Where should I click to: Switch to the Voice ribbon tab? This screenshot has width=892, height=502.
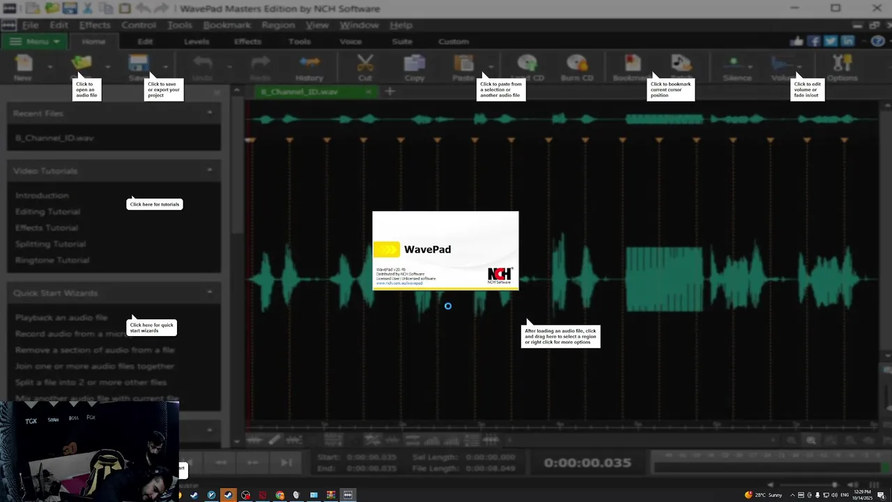351,42
